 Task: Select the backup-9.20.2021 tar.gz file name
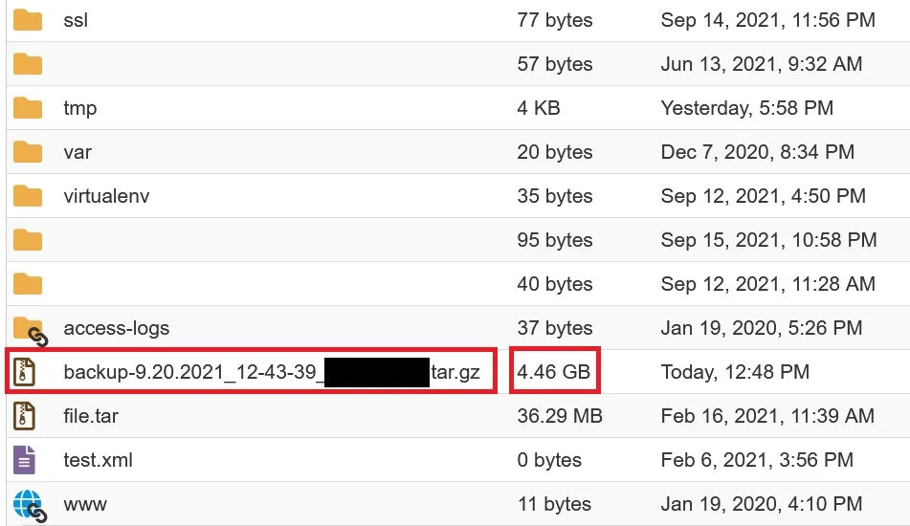[x=272, y=372]
